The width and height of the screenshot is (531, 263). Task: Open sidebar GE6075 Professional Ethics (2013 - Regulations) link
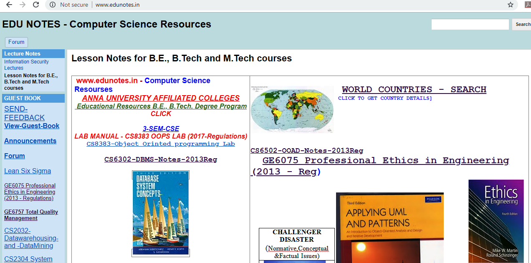coord(30,192)
